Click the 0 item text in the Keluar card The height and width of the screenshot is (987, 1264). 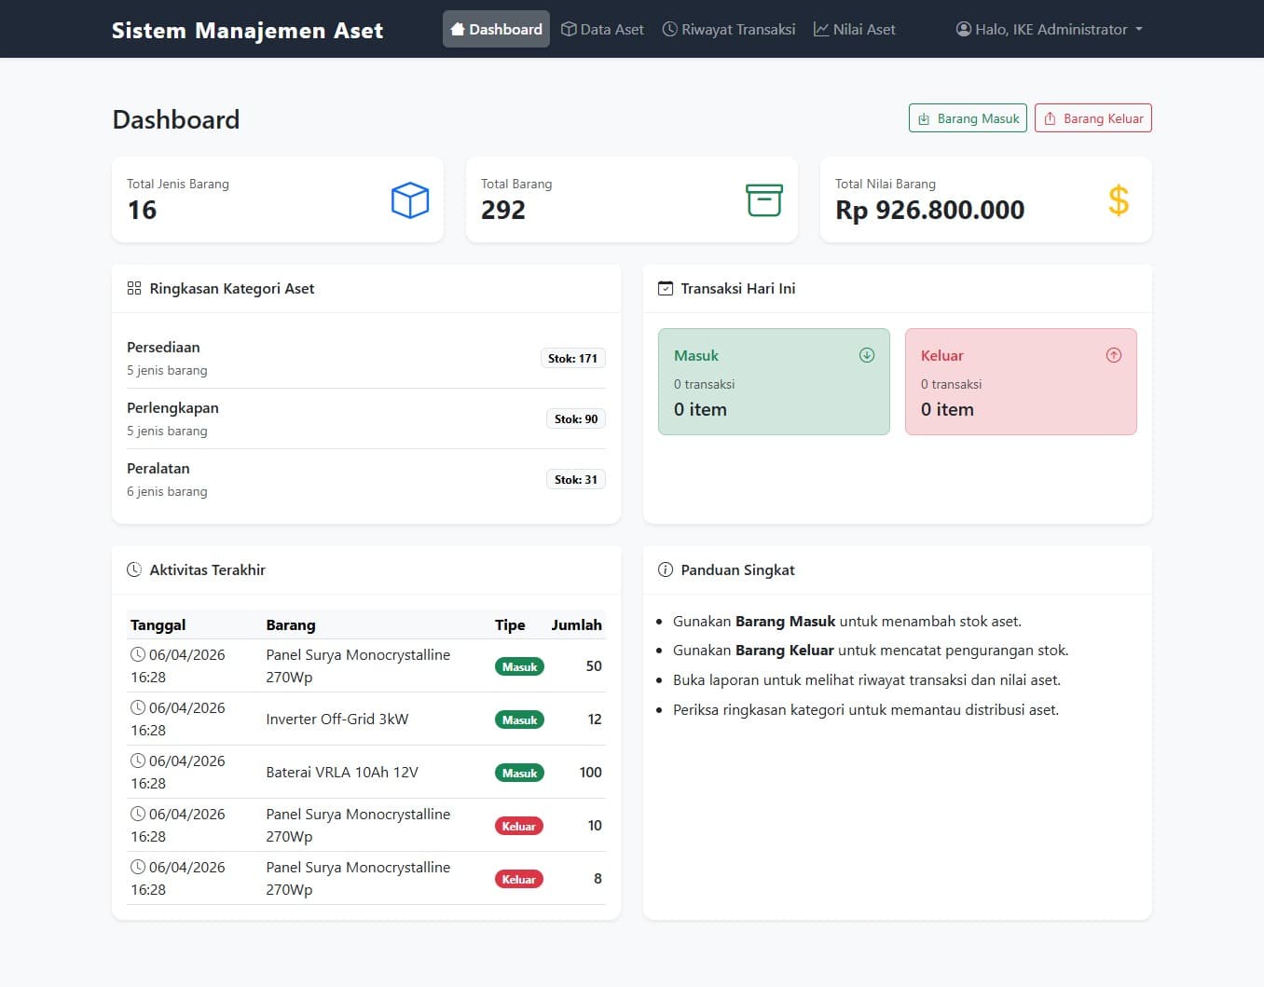click(947, 409)
